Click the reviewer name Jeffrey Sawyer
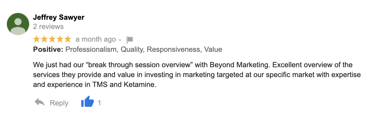 59,17
